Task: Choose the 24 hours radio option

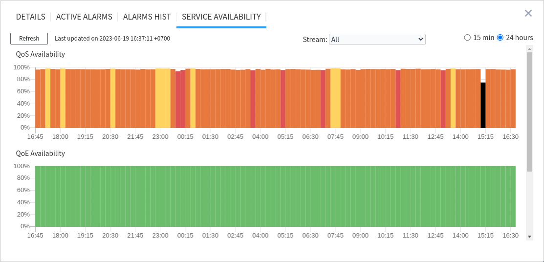Action: (x=500, y=38)
